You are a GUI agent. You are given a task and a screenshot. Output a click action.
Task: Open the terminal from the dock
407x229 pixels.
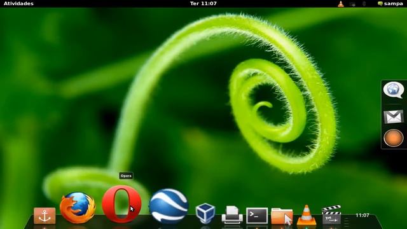pyautogui.click(x=257, y=216)
